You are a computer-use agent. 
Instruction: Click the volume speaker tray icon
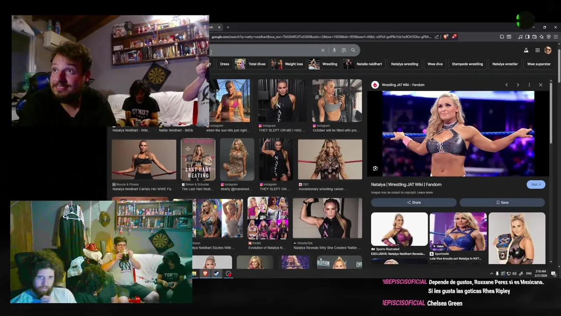click(x=514, y=273)
